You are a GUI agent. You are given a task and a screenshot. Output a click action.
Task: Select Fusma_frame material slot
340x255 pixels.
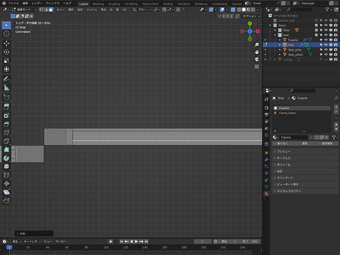click(x=287, y=113)
